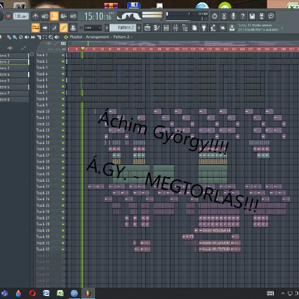Mute Track 1 via its green LED

tap(63, 55)
